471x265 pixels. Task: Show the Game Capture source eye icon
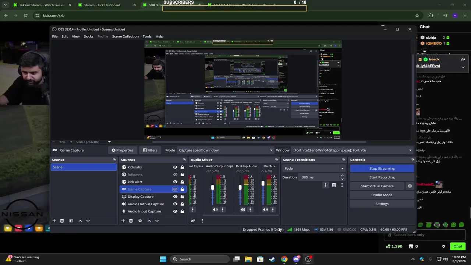[175, 189]
